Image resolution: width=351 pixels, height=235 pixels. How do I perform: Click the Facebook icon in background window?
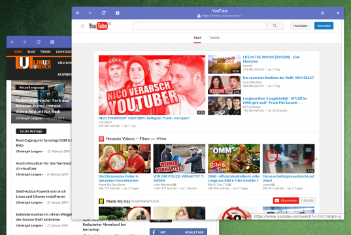(154, 232)
